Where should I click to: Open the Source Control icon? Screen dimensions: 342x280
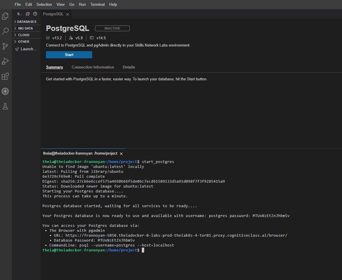(x=5, y=46)
